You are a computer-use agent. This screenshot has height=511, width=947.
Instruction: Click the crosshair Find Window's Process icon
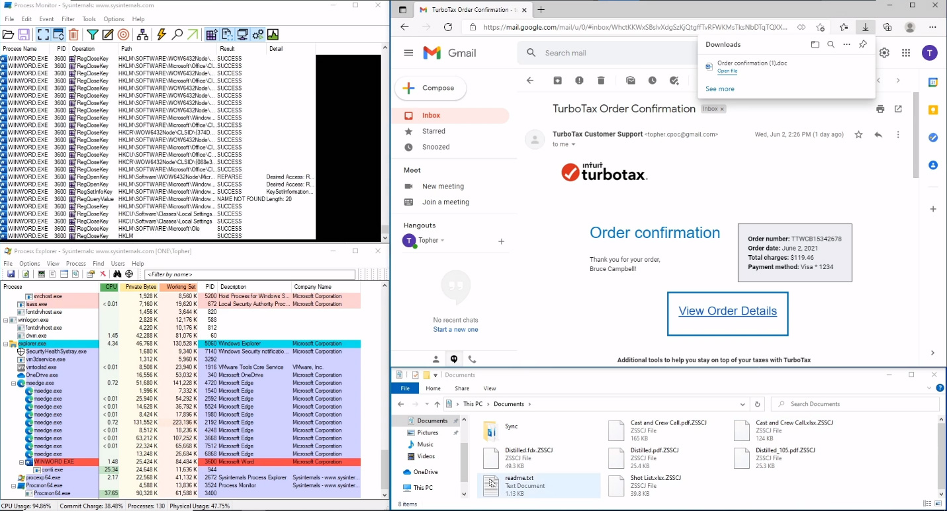pyautogui.click(x=129, y=274)
